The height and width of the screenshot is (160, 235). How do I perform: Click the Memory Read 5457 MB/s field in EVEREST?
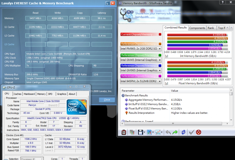36,18
